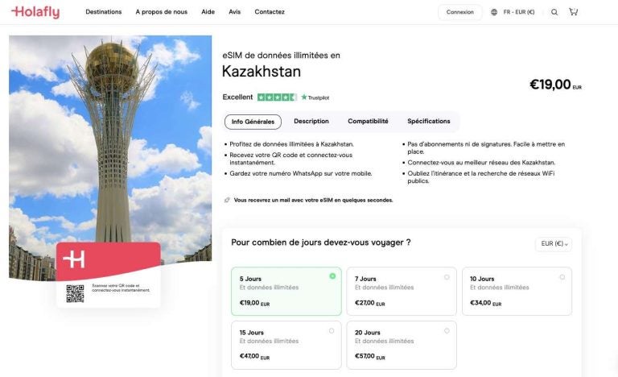
Task: Click 'Connectez-vous au meilleur réseau' bullet
Action: point(481,162)
